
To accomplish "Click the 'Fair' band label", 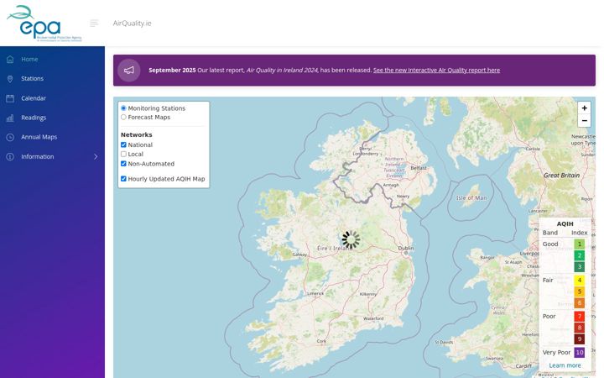I will (548, 281).
